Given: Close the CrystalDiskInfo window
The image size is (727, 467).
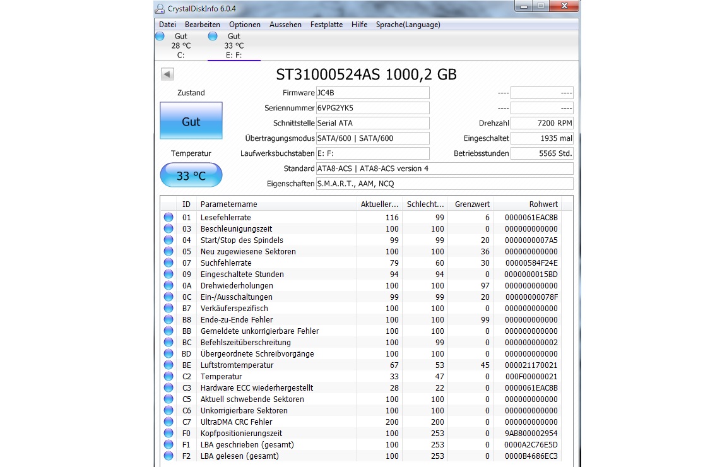Looking at the screenshot, I should click(x=564, y=6).
